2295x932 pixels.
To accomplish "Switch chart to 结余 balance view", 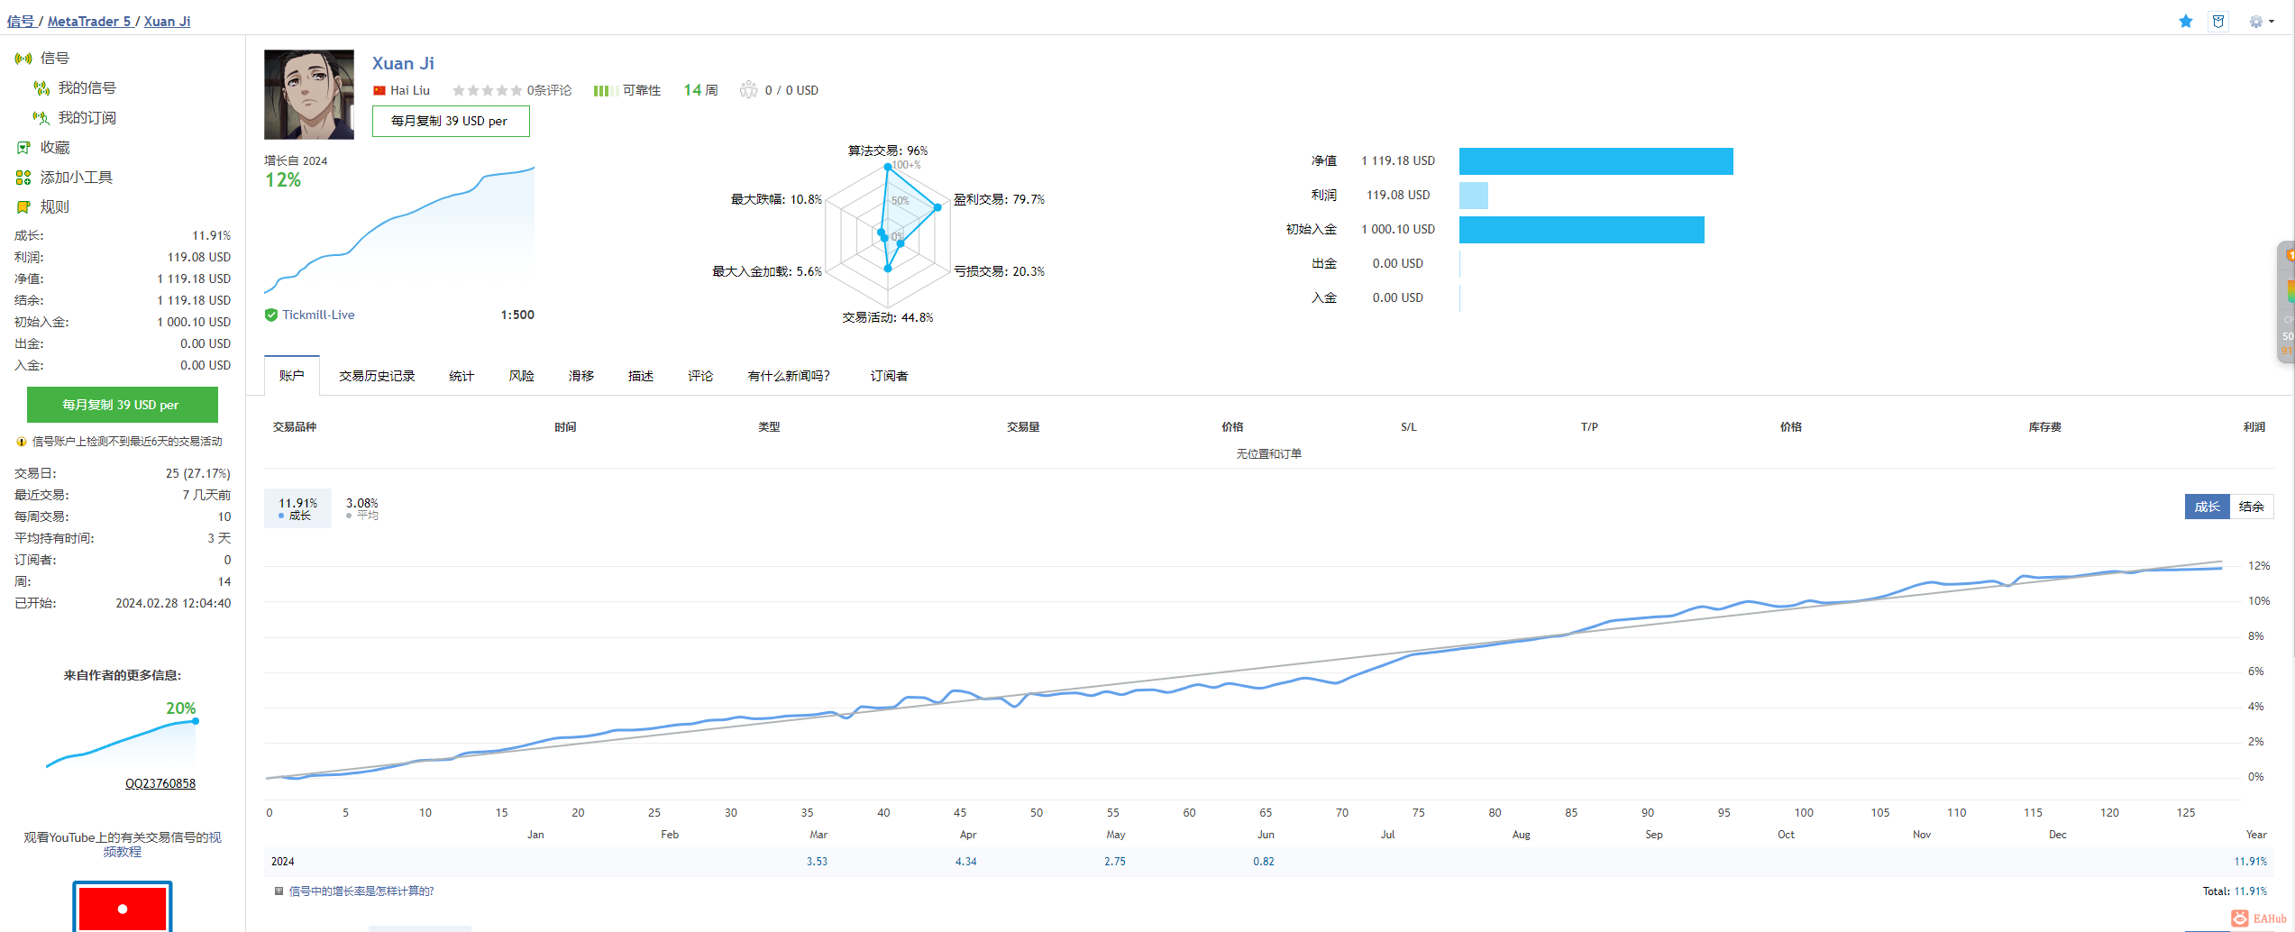I will [2251, 507].
